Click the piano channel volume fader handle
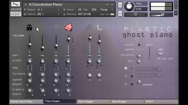188x105 pixels. [x=69, y=39]
